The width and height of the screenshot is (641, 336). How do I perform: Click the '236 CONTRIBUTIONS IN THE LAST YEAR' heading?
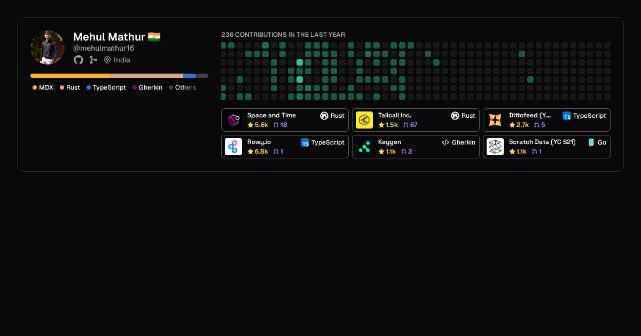click(x=283, y=35)
